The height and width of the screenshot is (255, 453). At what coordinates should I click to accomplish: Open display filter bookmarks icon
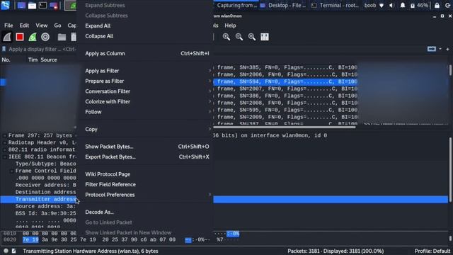[x=4, y=49]
